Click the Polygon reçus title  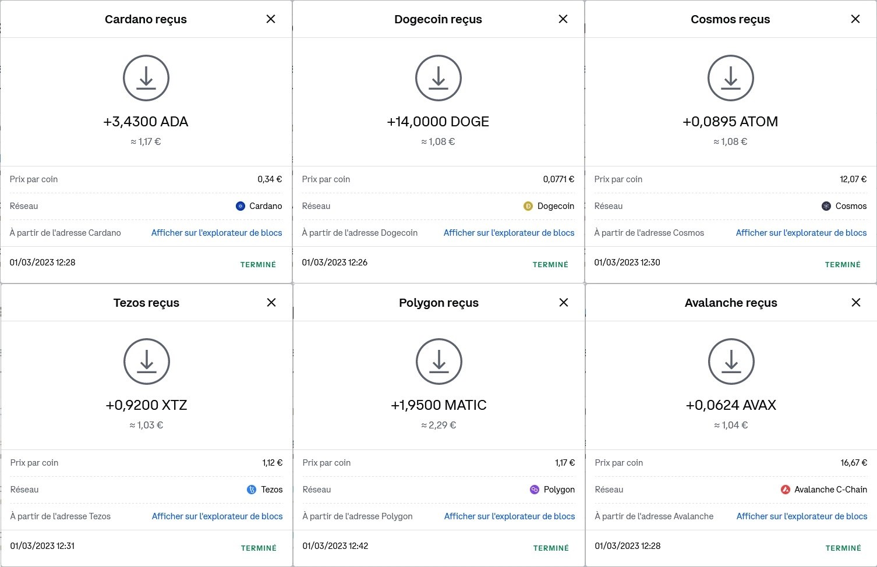439,303
